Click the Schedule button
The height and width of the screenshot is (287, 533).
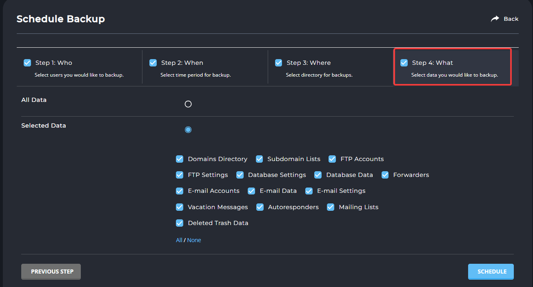(491, 272)
